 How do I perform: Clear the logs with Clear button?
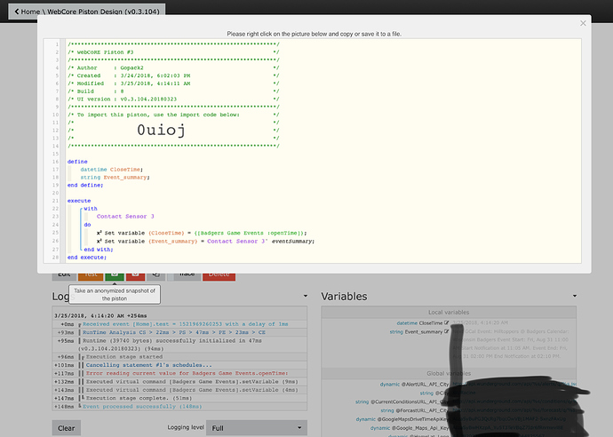(x=67, y=428)
